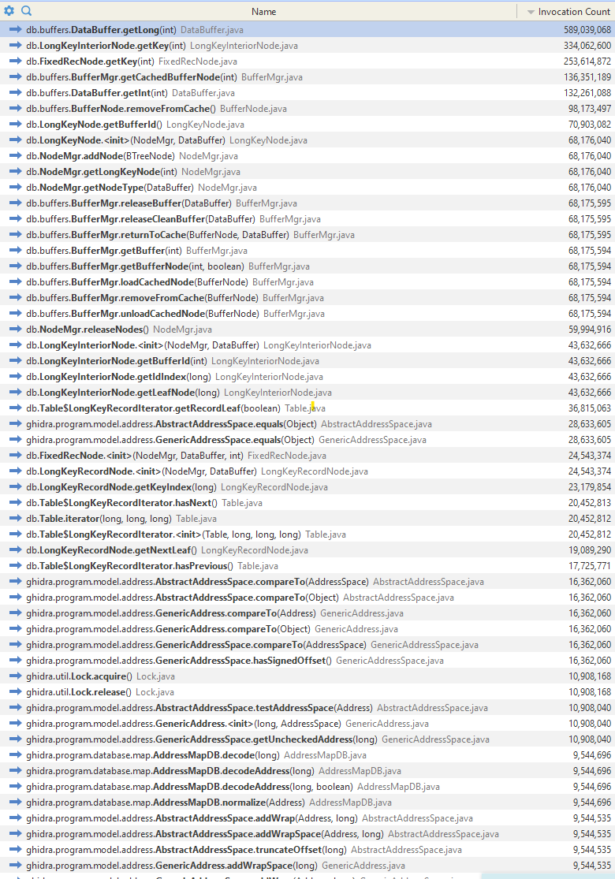Select LongKeyInteriorNode.getBufferId(int) method
This screenshot has height=879, width=615.
pos(117,360)
